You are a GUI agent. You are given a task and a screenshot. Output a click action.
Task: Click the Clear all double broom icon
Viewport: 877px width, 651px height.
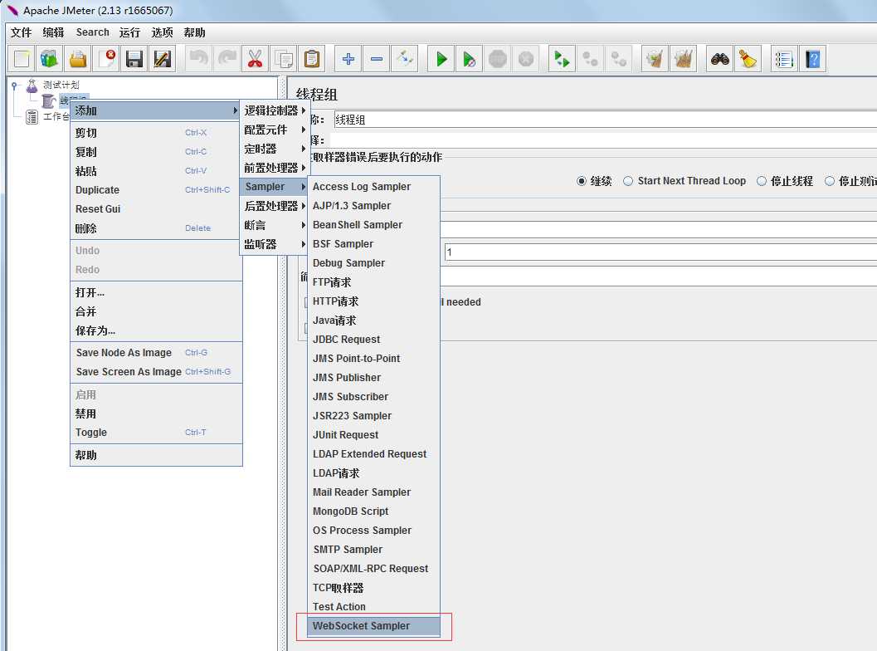coord(683,59)
